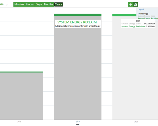The image size is (158, 126).
Task: Click the 2019 x-axis year label
Action: [x=78, y=122]
